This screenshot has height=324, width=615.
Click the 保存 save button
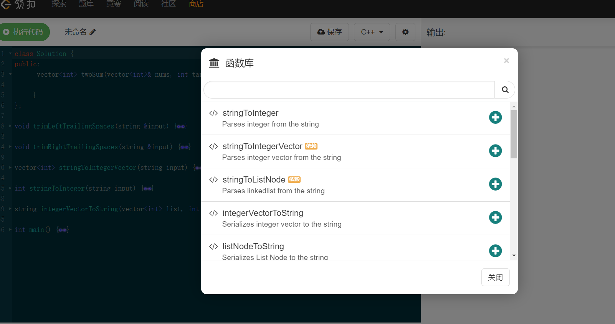329,32
